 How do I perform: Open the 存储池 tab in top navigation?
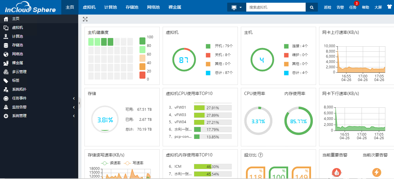(x=132, y=7)
